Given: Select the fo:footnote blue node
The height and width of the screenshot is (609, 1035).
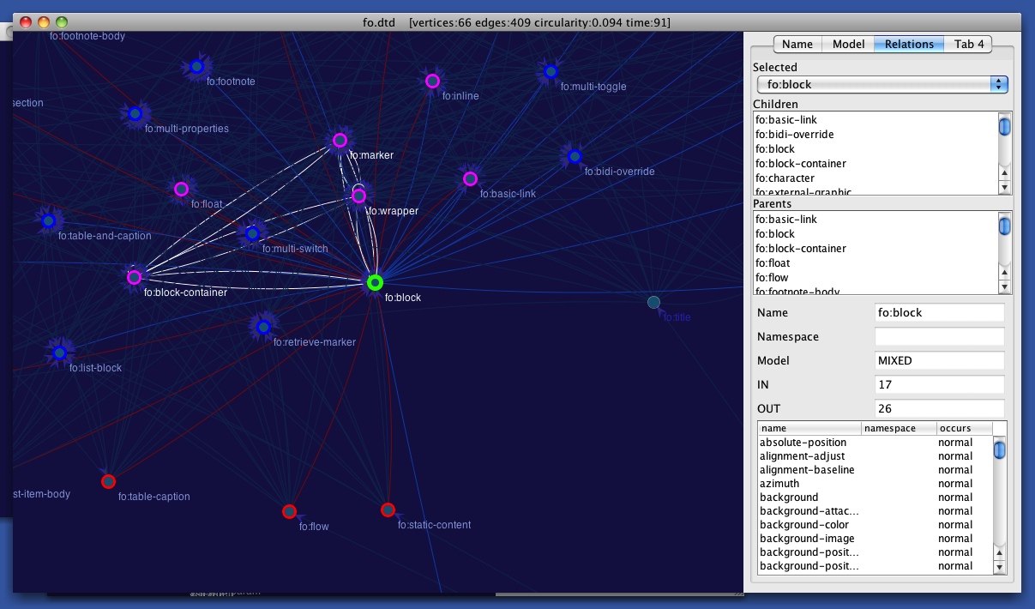Looking at the screenshot, I should pyautogui.click(x=196, y=66).
